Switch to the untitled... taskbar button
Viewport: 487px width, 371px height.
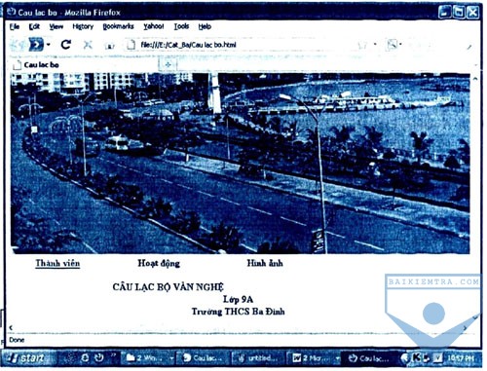click(x=258, y=358)
